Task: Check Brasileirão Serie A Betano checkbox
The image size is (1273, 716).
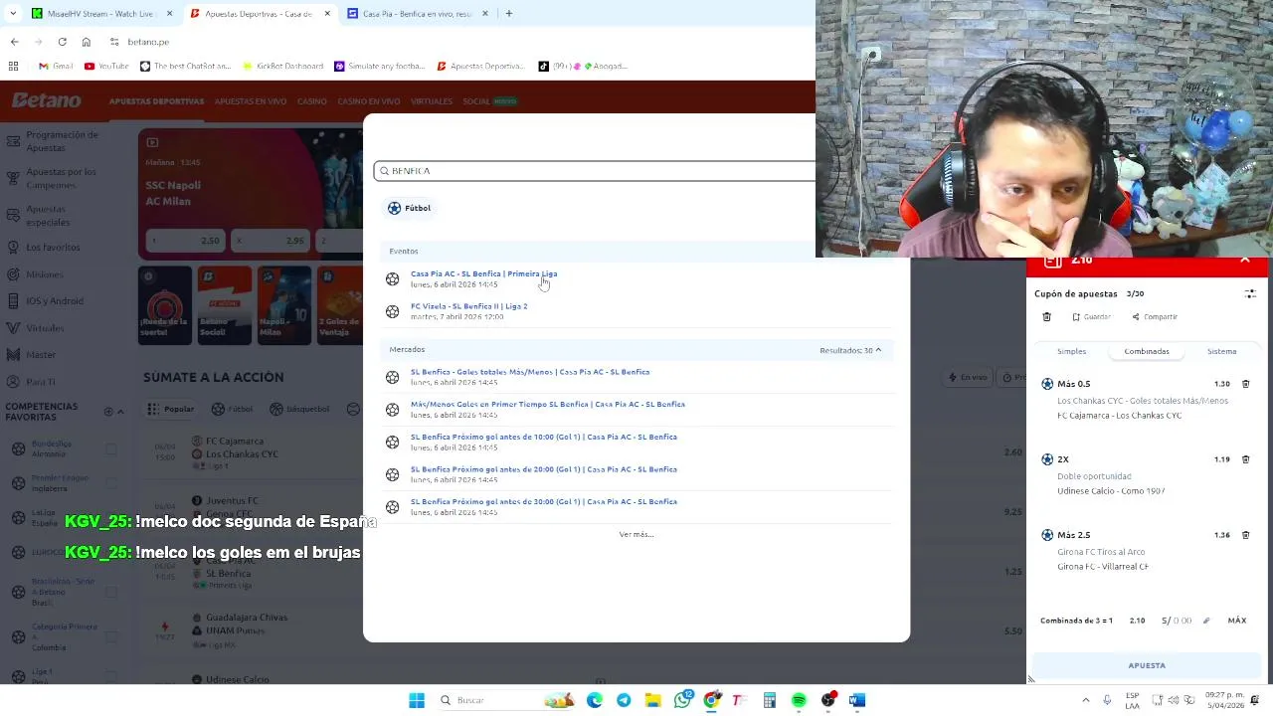Action: click(111, 592)
